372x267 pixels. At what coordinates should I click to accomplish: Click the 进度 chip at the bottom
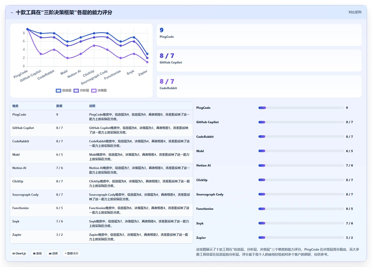coord(53,253)
